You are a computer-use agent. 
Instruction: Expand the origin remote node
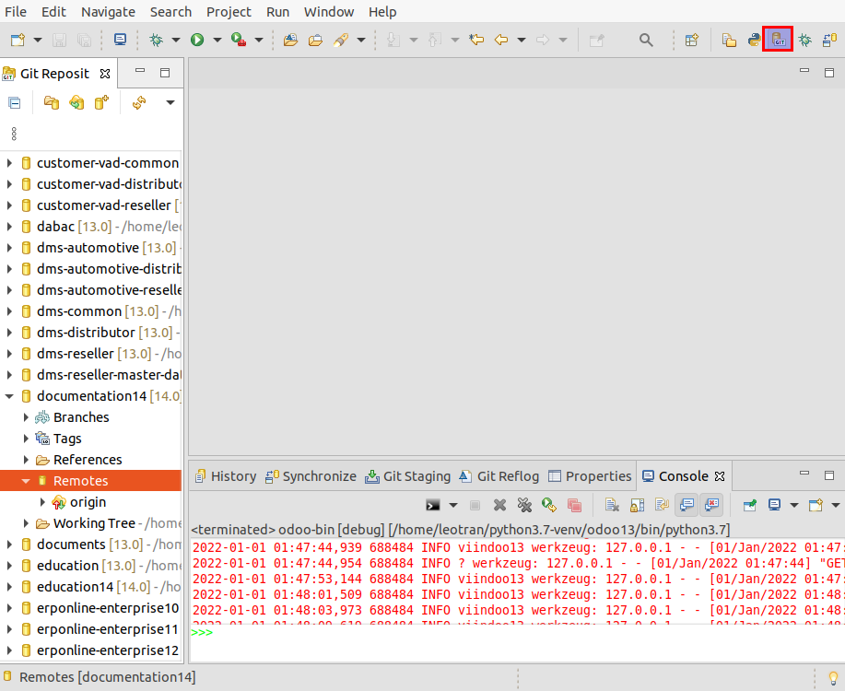coord(42,502)
